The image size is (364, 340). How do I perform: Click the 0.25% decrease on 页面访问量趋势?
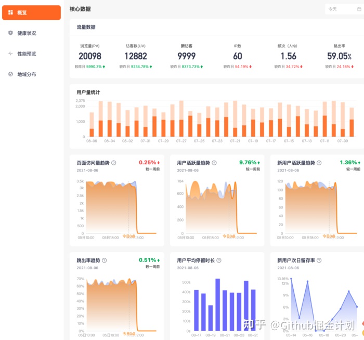(x=149, y=162)
